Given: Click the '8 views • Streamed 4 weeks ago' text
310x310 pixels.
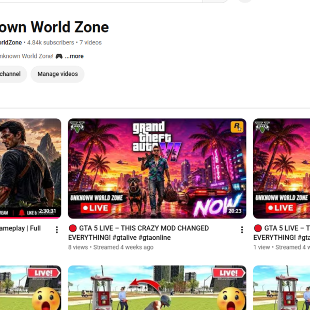Looking at the screenshot, I should [x=111, y=247].
